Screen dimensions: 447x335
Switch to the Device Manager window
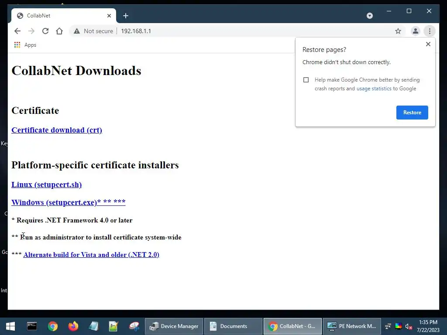(174, 326)
